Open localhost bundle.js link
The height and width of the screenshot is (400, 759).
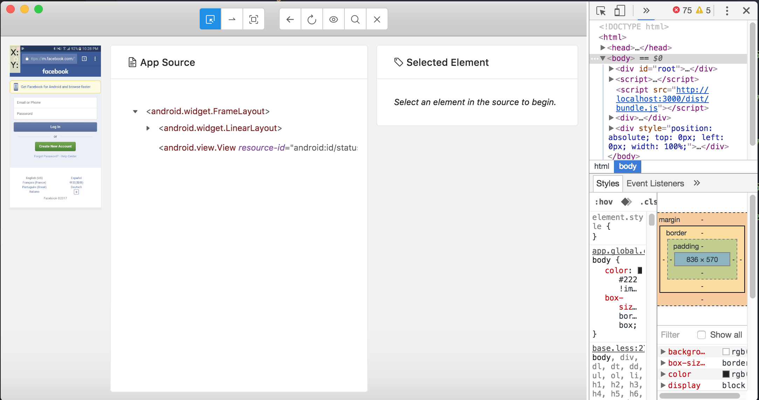coord(662,99)
